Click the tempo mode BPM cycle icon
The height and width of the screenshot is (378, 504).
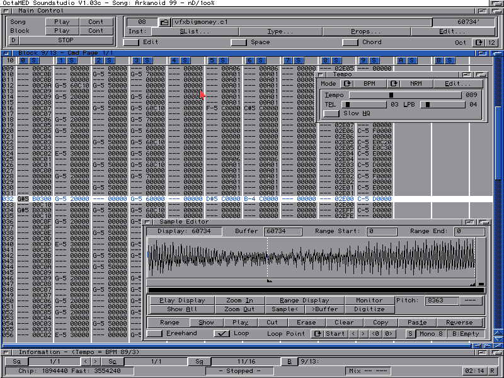(x=347, y=84)
